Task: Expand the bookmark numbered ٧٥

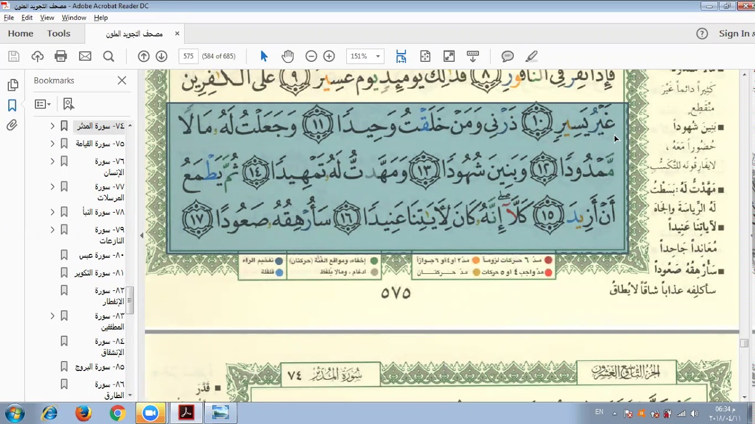Action: [52, 144]
